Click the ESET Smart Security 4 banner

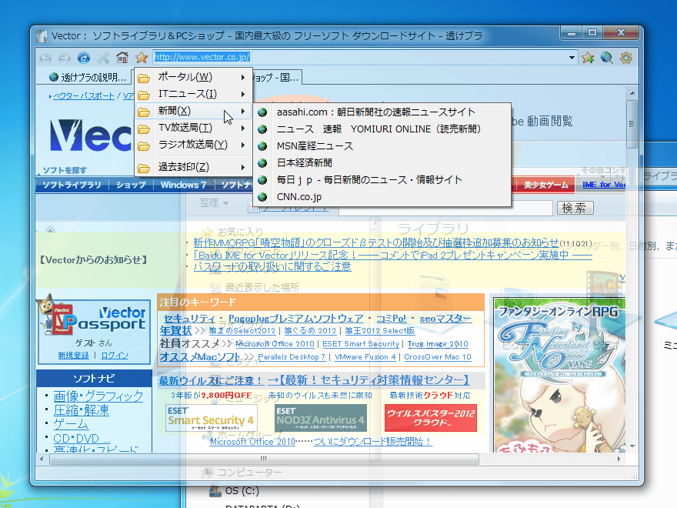[212, 418]
